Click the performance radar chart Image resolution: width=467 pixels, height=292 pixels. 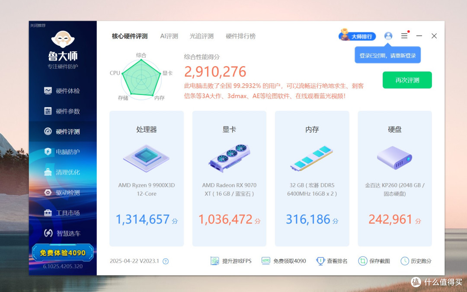coord(141,79)
